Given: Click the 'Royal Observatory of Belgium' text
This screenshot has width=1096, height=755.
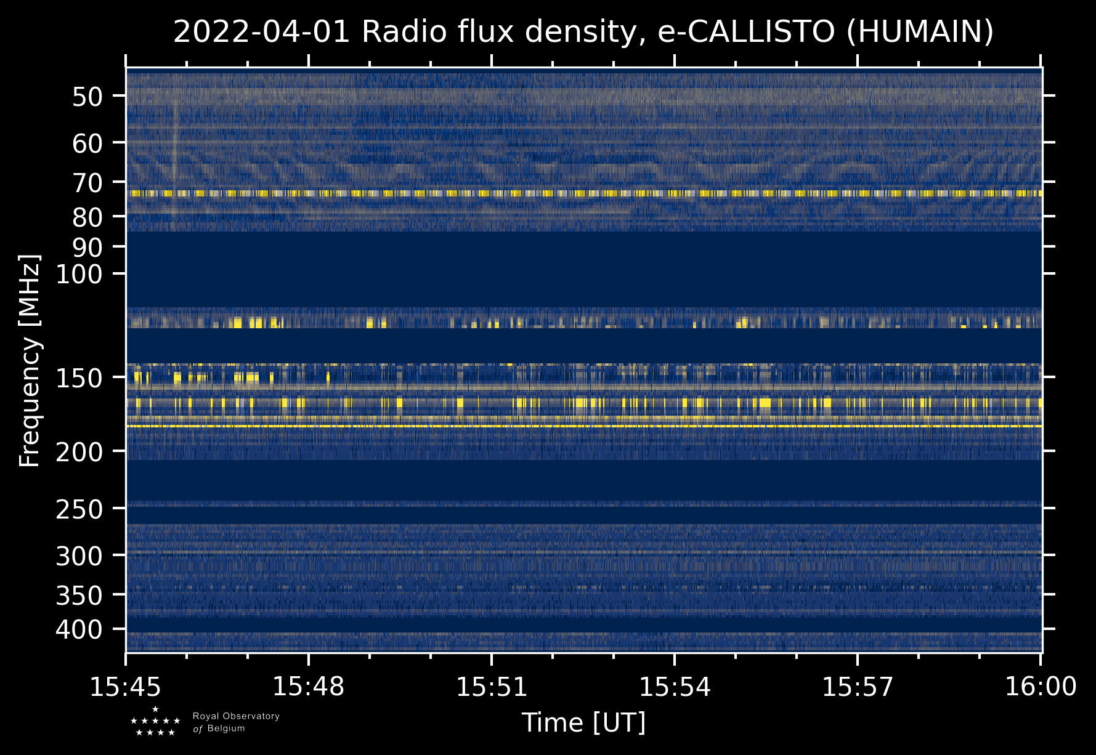Looking at the screenshot, I should (236, 722).
